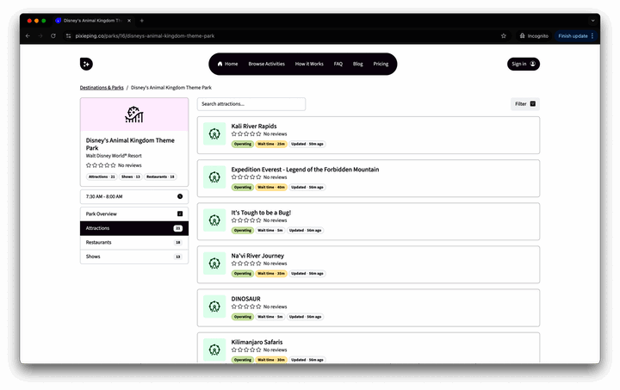Viewport: 620px width, 390px height.
Task: Click the PixiePing logo icon
Action: coord(86,64)
